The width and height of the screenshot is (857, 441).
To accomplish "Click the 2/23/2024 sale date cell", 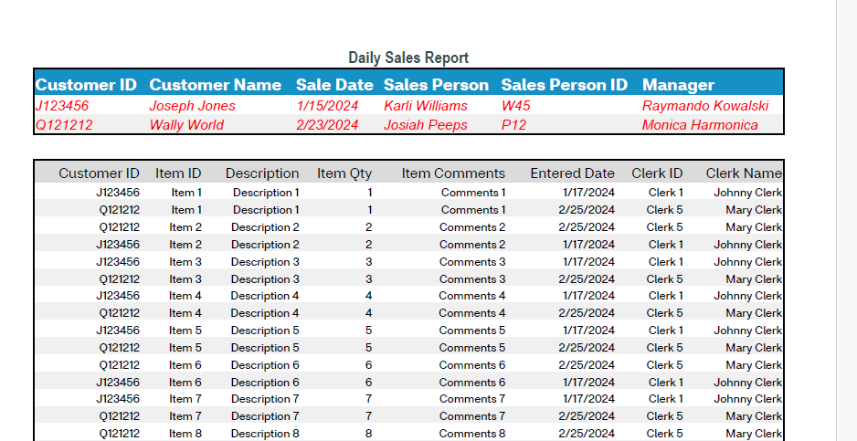I will [327, 125].
